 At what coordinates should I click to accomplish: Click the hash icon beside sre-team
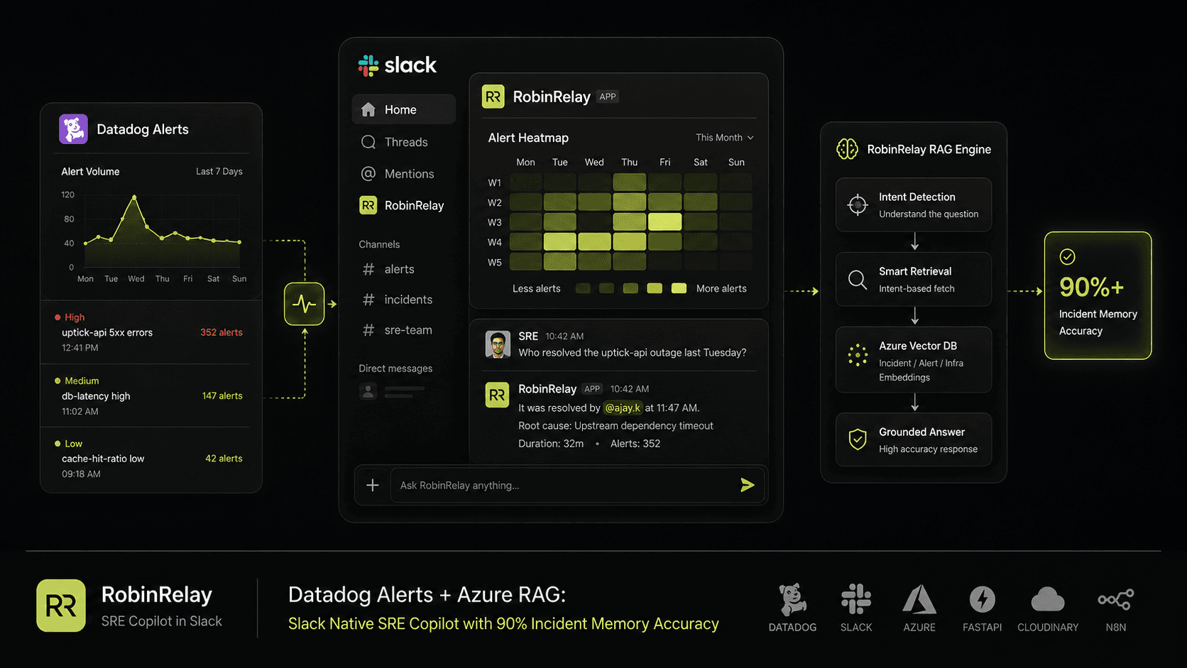click(x=368, y=330)
